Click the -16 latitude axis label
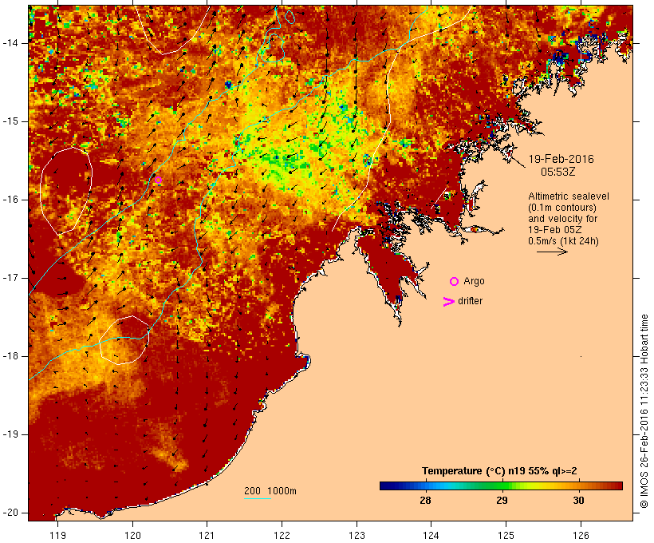This screenshot has width=654, height=543. click(x=10, y=200)
